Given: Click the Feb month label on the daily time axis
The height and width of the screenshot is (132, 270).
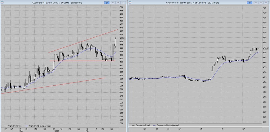Looking at the screenshot, I should pos(87,131).
